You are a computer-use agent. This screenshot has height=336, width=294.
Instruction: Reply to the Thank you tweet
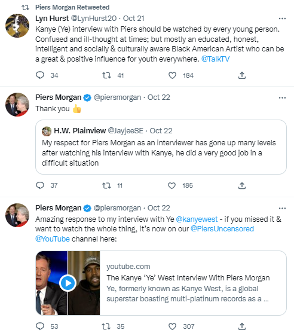pos(40,185)
